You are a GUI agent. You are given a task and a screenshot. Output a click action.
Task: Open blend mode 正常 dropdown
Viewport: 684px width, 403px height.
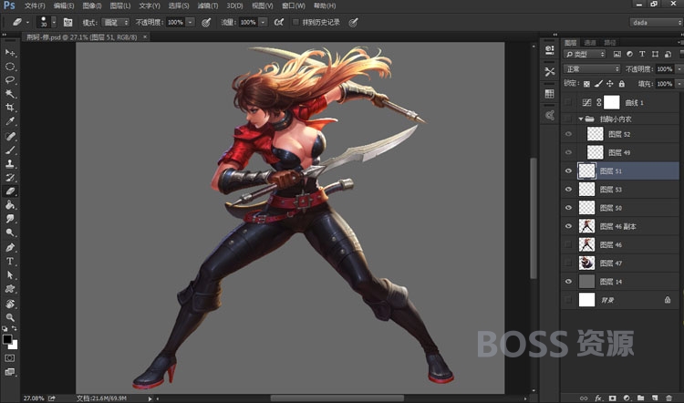point(592,69)
